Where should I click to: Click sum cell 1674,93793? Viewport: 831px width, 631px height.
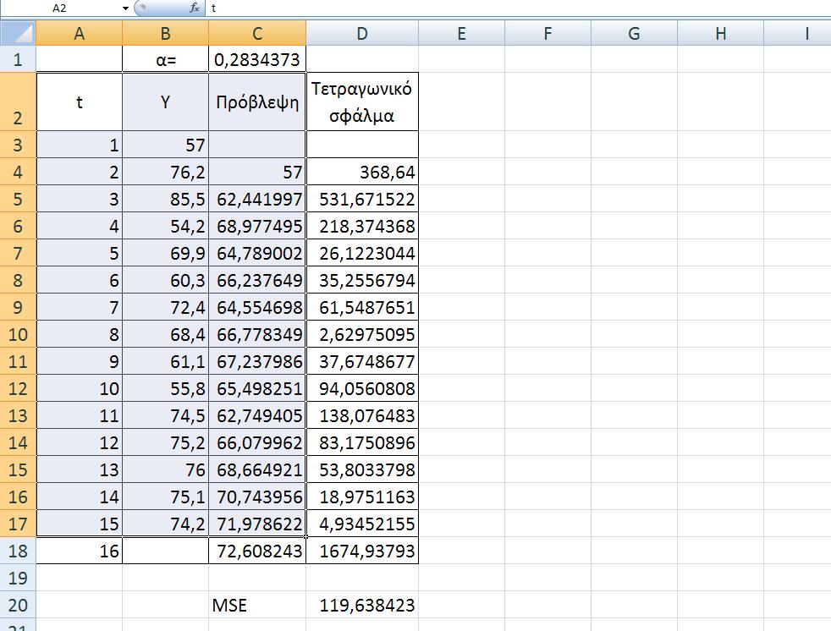pyautogui.click(x=362, y=551)
